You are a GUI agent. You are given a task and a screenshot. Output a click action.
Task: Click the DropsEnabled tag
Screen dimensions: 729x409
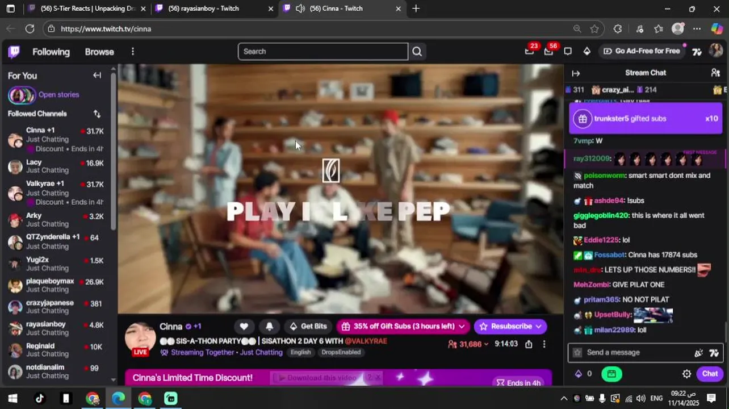341,352
